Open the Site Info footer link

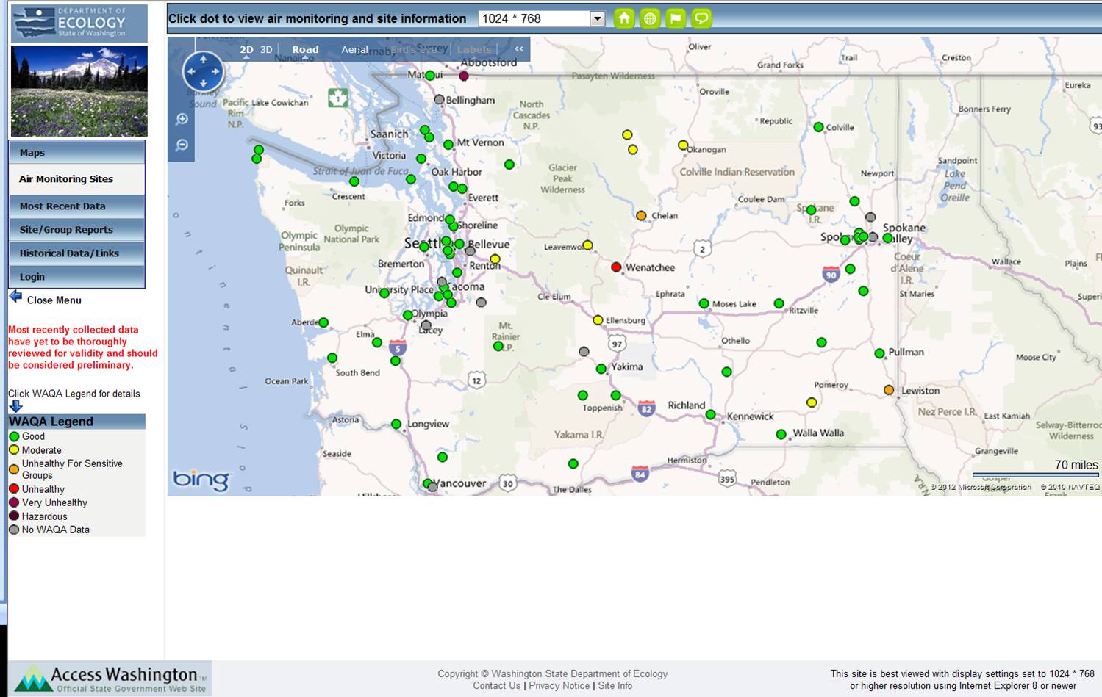(x=615, y=685)
